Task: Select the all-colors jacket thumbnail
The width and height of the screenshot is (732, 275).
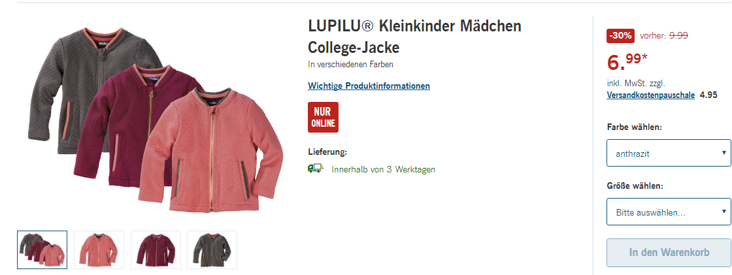Action: click(x=42, y=250)
